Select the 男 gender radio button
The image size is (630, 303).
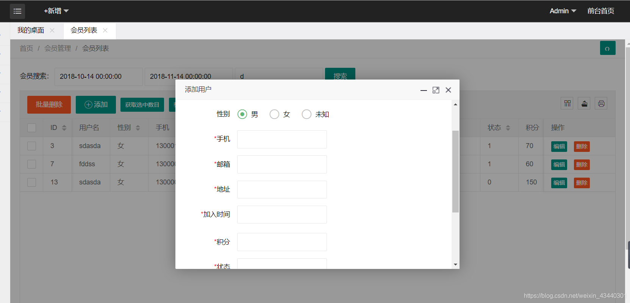coord(242,114)
